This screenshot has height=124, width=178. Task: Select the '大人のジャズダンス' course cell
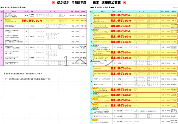103,63
